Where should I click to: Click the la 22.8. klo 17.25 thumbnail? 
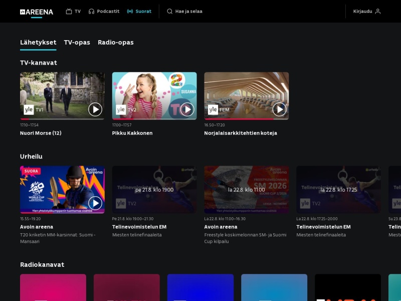pyautogui.click(x=339, y=190)
